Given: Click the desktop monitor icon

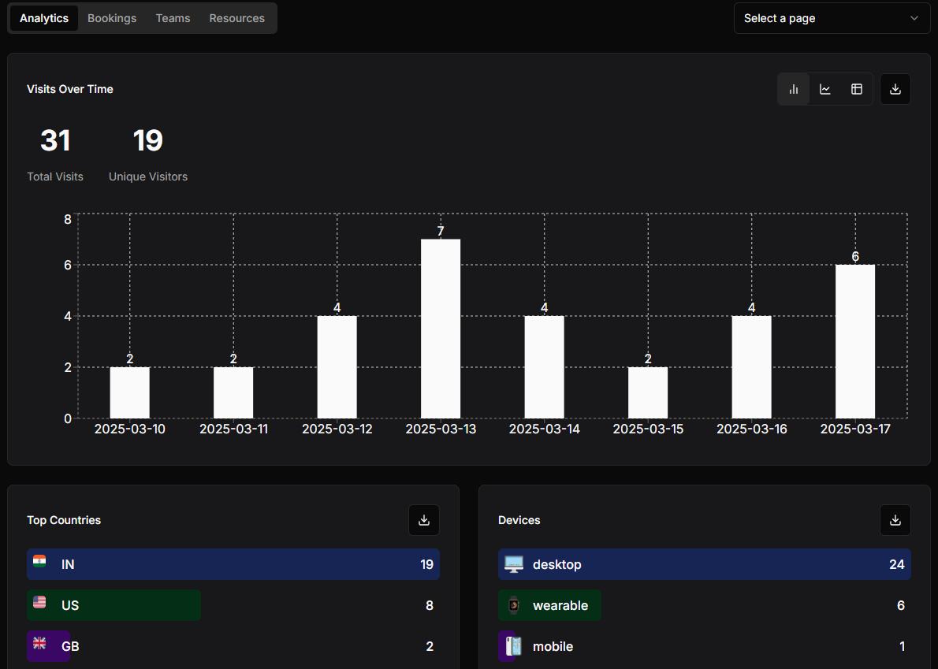Looking at the screenshot, I should coord(513,564).
